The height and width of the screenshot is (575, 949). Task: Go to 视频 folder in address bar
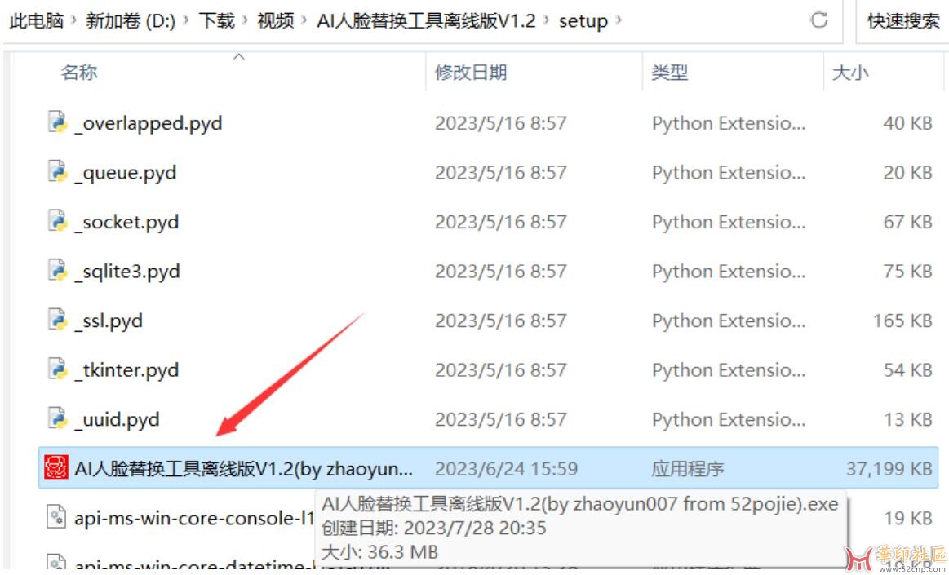coord(275,21)
